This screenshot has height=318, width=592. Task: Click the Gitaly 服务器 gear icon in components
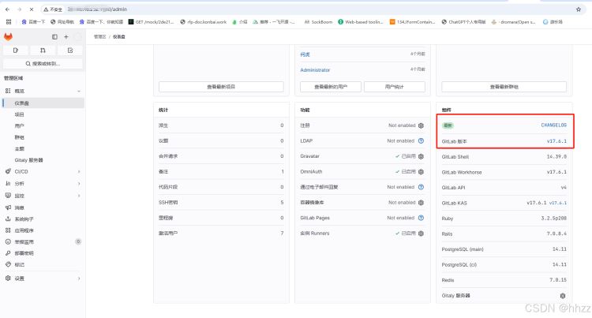pyautogui.click(x=563, y=296)
